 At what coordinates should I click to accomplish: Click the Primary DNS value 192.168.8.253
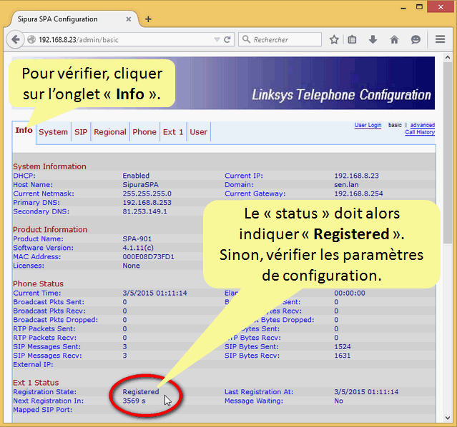pyautogui.click(x=147, y=203)
